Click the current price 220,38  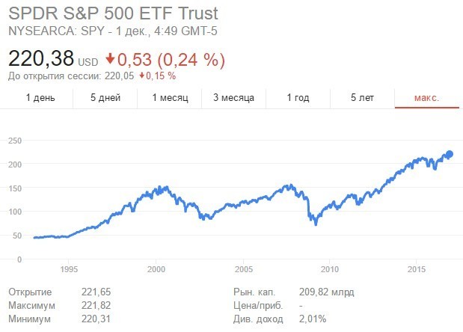[38, 58]
